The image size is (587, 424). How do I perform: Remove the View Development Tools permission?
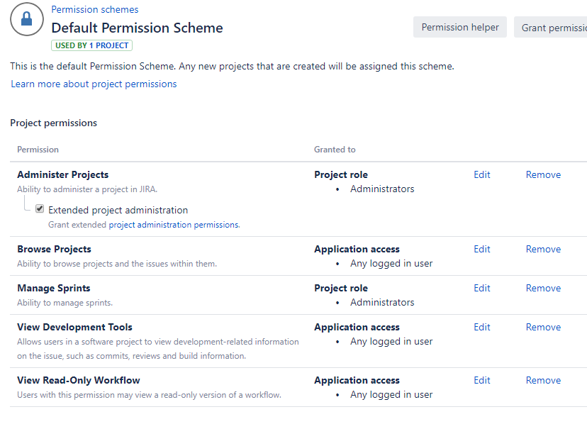pyautogui.click(x=543, y=328)
